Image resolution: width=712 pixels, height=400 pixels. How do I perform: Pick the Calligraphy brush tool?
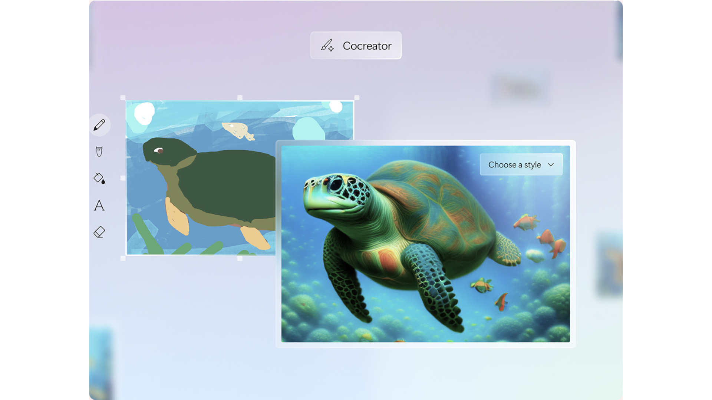coord(98,152)
